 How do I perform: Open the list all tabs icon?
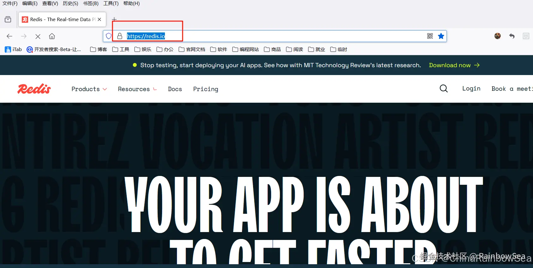8,20
